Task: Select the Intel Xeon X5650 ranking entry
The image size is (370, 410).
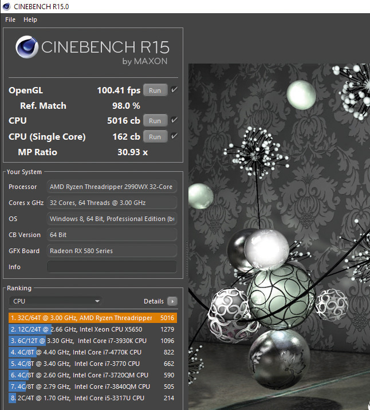Action: 92,329
